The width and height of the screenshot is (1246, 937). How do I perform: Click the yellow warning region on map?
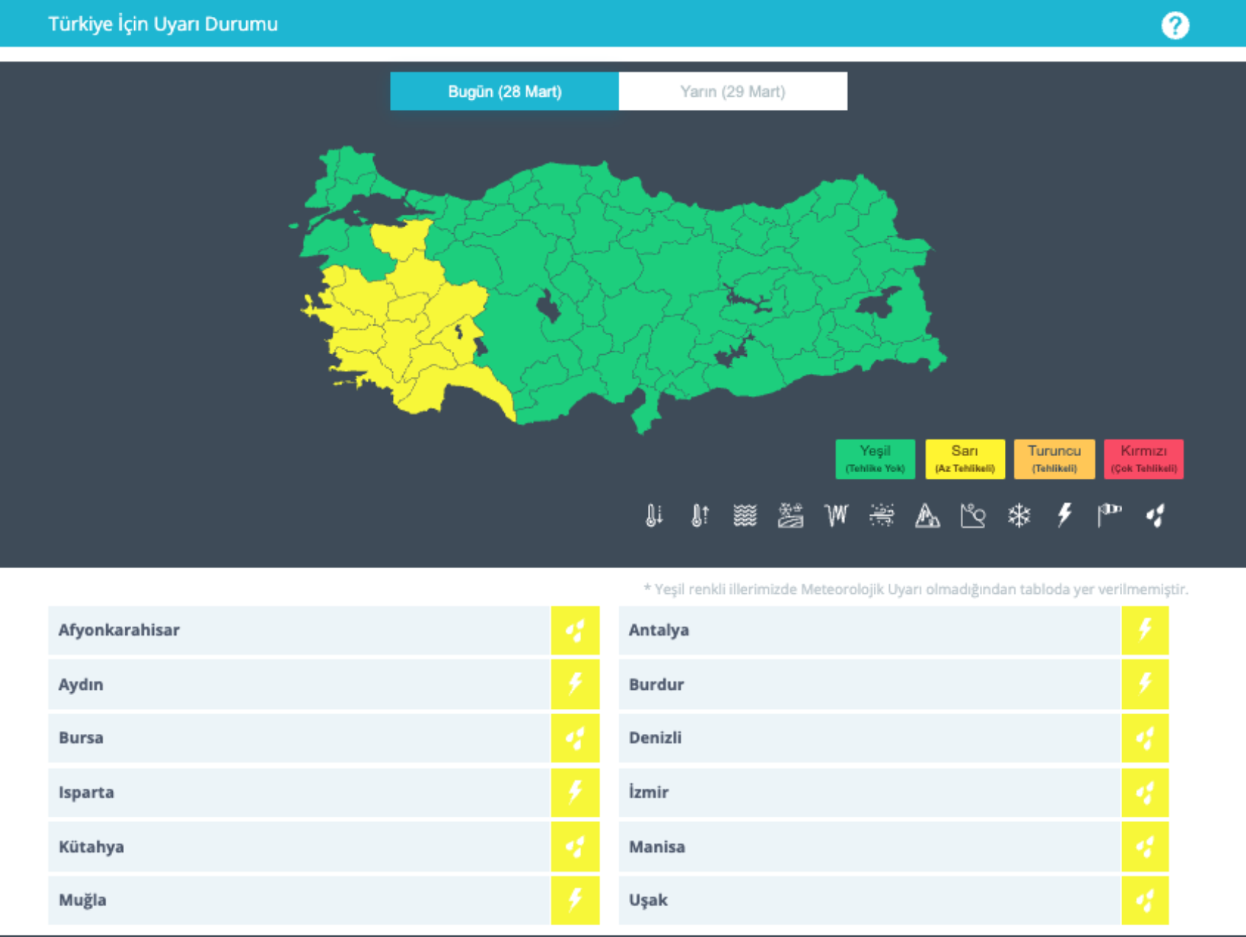pyautogui.click(x=410, y=330)
